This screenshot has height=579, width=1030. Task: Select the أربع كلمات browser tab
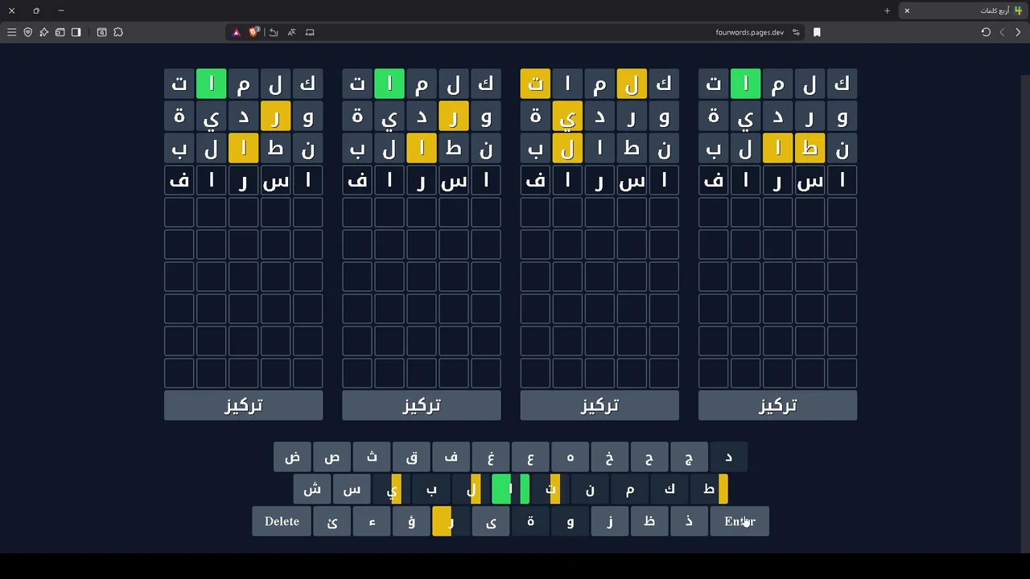click(963, 10)
